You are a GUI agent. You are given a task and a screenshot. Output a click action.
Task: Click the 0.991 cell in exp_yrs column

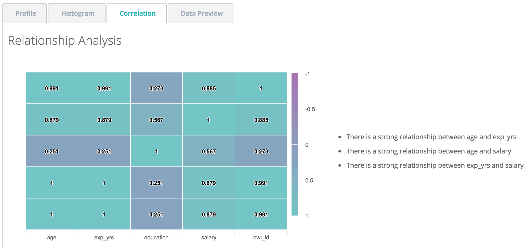point(104,88)
